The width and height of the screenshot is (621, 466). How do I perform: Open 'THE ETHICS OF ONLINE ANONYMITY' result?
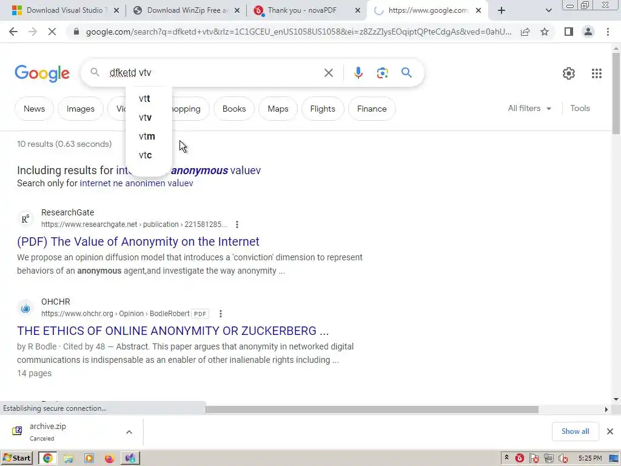click(173, 331)
